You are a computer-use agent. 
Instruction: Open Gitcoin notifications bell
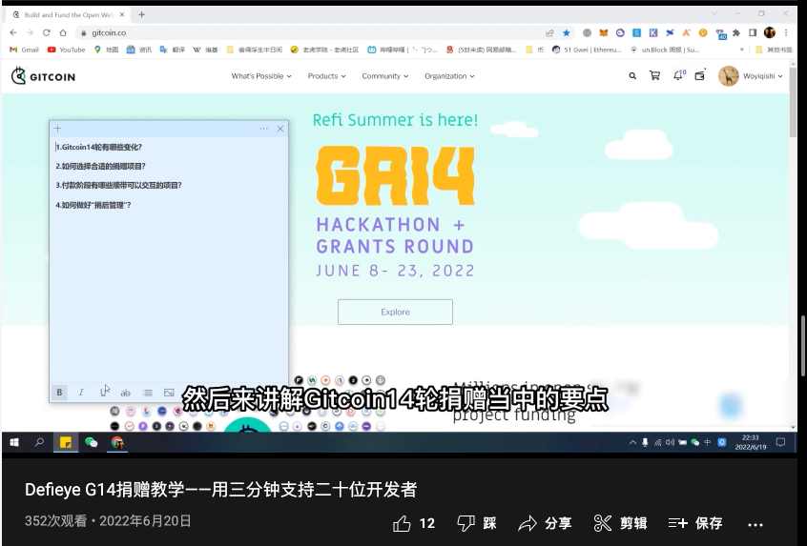[679, 75]
